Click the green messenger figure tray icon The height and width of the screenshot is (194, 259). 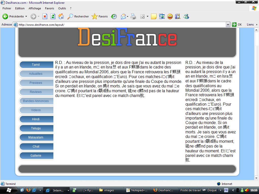(242, 190)
